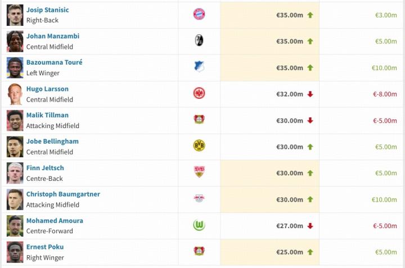Click Bayern Munich club crest icon
This screenshot has width=405, height=268.
[199, 14]
